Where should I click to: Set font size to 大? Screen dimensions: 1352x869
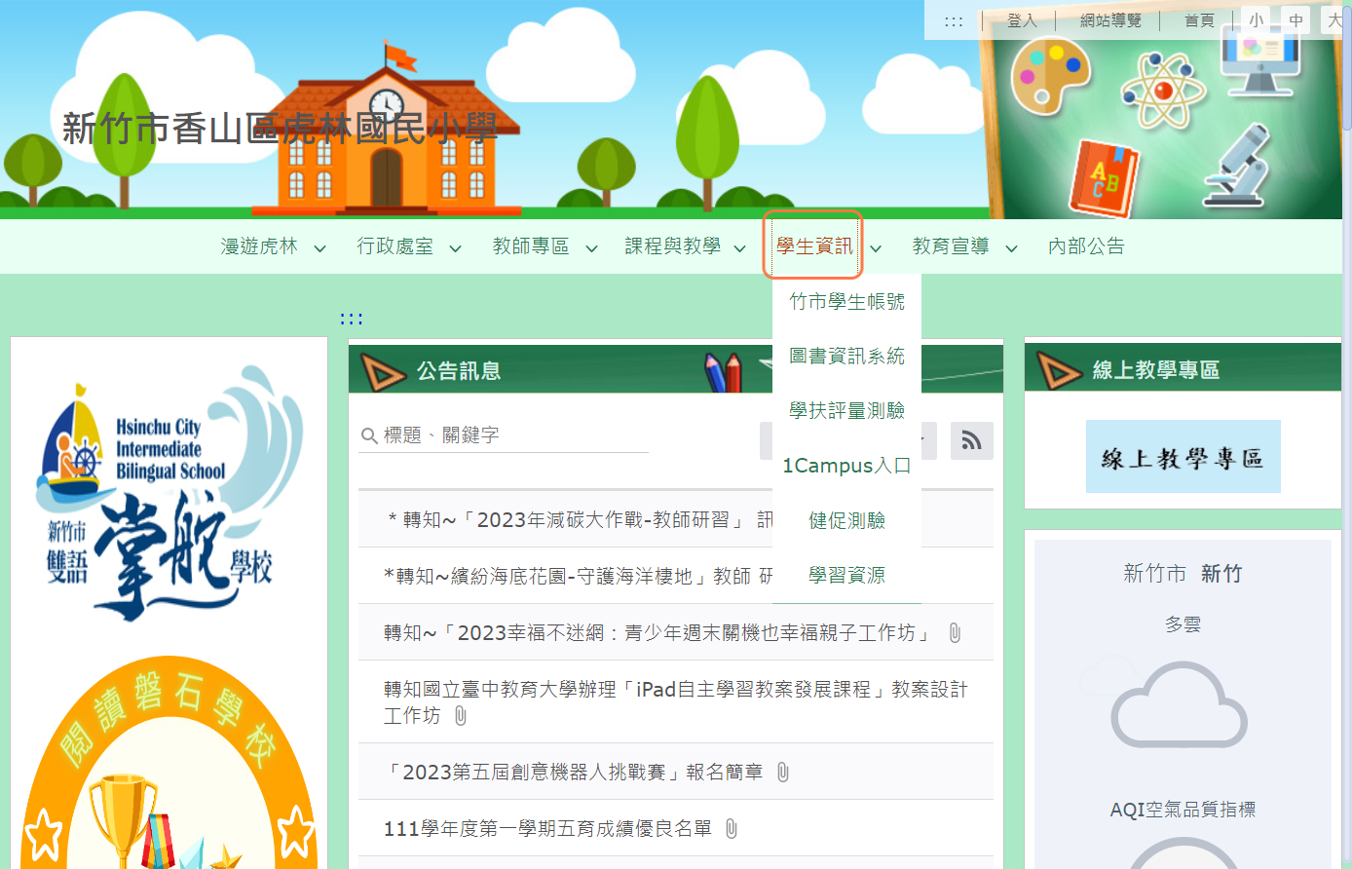(1334, 19)
